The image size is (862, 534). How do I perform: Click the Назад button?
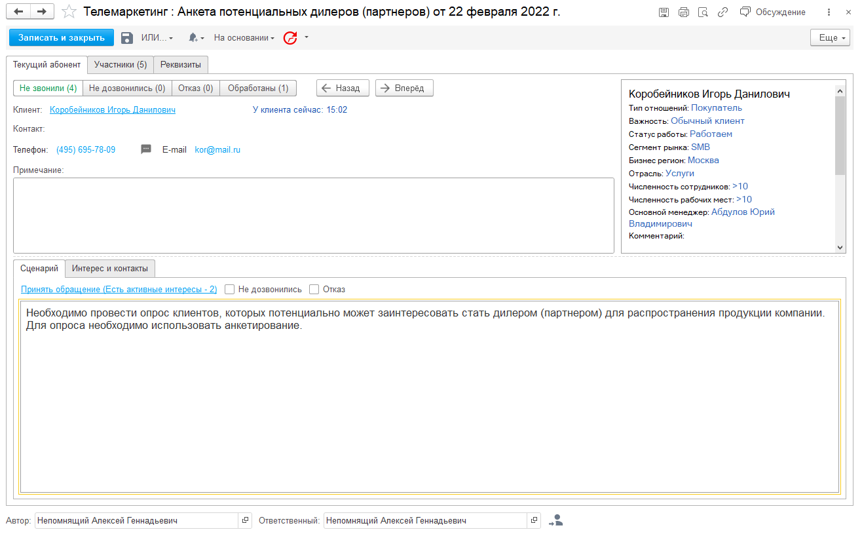click(x=343, y=88)
